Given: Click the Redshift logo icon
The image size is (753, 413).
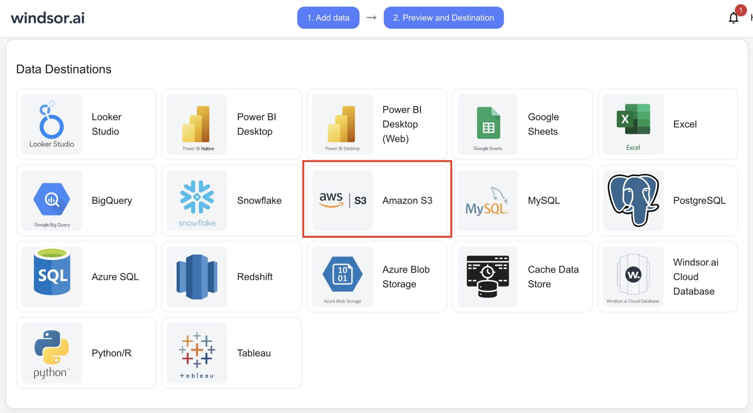Looking at the screenshot, I should (197, 277).
